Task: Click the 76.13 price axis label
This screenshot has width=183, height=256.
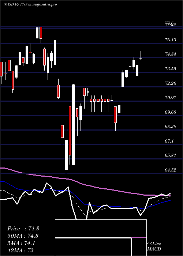Action: (x=171, y=39)
